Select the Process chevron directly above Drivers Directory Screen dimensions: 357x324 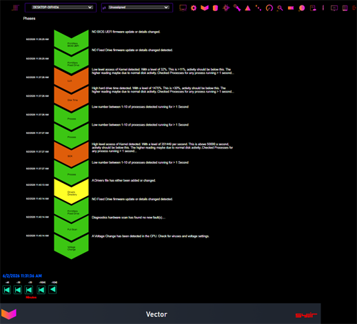(71, 173)
